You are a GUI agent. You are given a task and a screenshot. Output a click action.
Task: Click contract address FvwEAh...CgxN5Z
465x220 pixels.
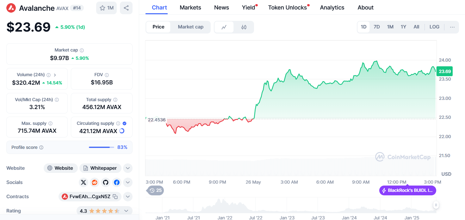90,197
